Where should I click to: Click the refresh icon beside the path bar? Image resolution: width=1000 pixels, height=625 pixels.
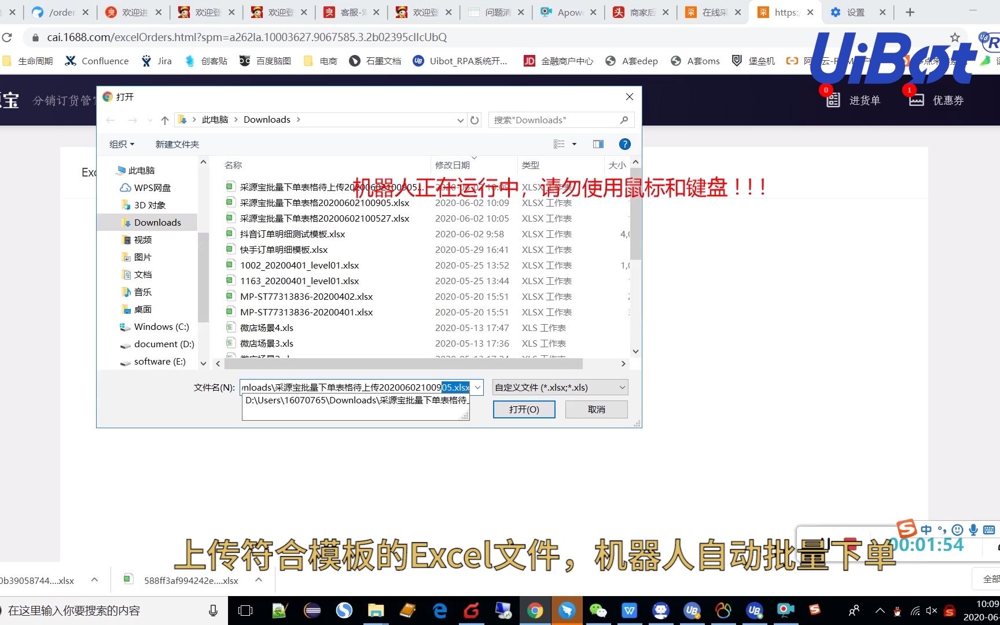(475, 120)
